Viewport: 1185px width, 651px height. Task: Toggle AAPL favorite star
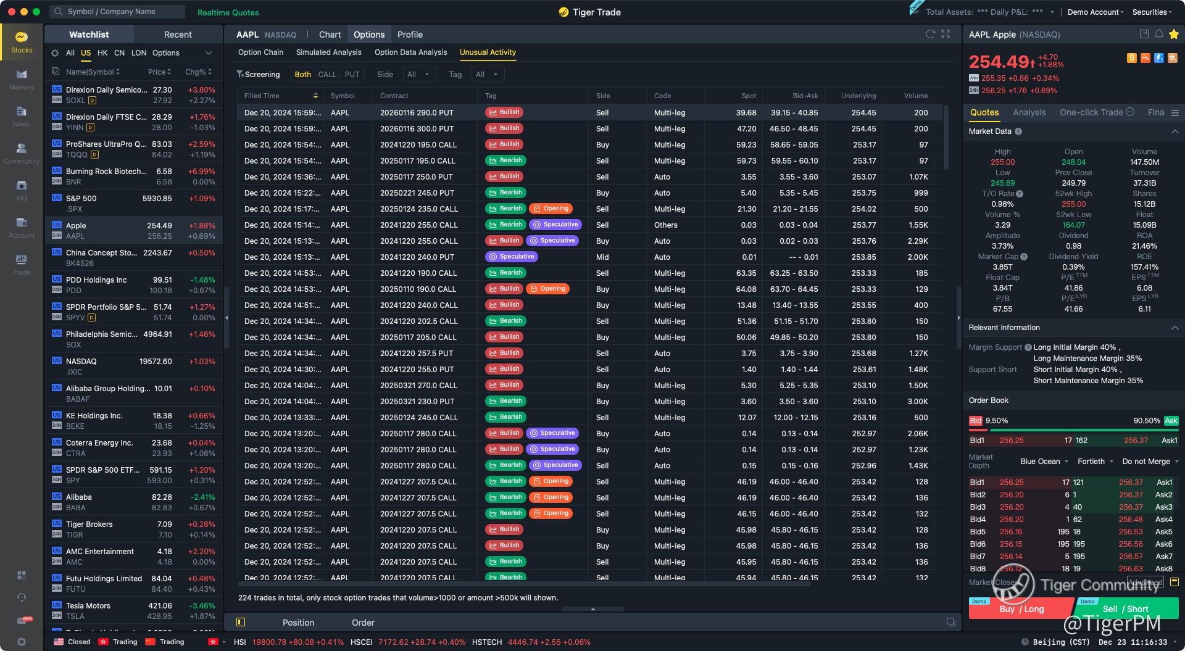(1173, 35)
